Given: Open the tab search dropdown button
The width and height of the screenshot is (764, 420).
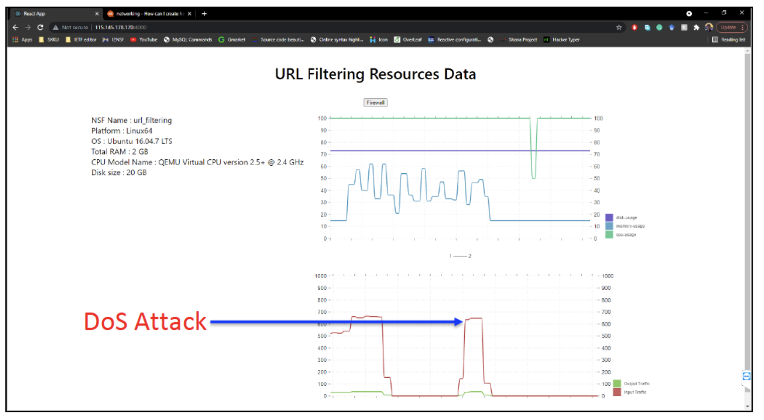Looking at the screenshot, I should click(689, 14).
